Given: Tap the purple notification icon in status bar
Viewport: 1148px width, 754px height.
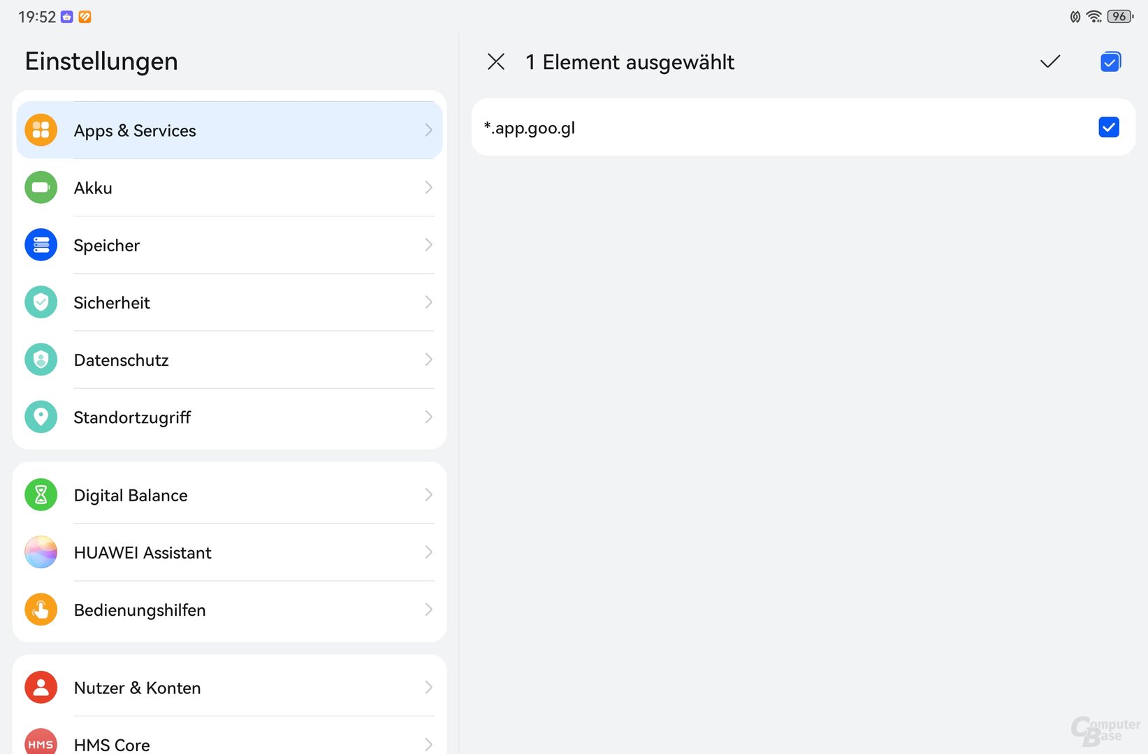Looking at the screenshot, I should tap(67, 17).
